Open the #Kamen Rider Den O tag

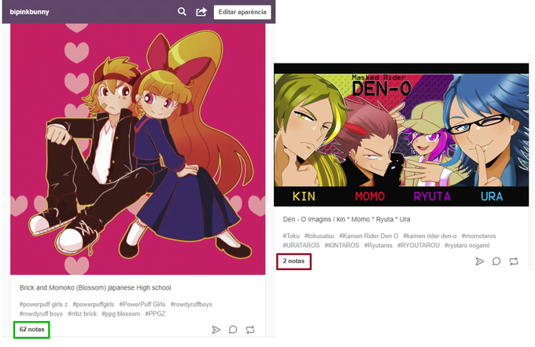(x=368, y=236)
